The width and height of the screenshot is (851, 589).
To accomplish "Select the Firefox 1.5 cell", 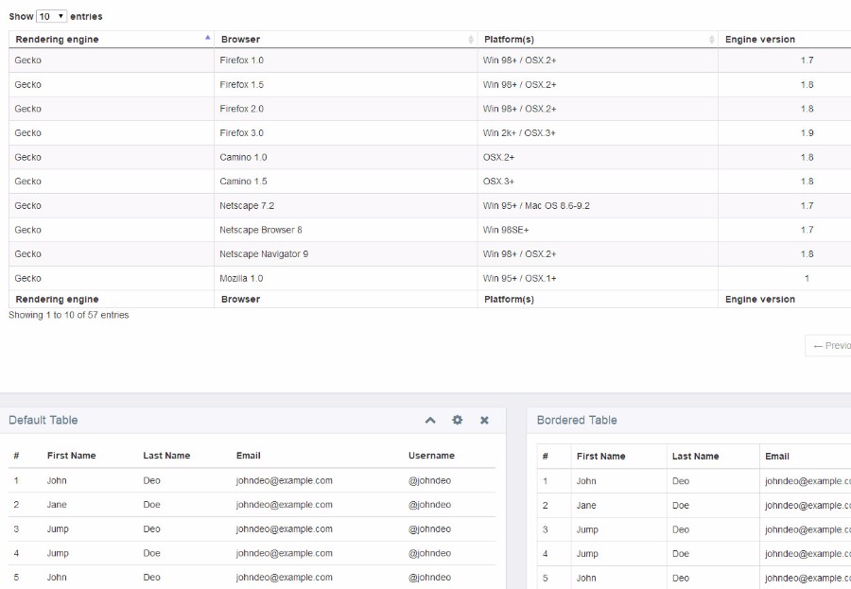I will pyautogui.click(x=346, y=85).
